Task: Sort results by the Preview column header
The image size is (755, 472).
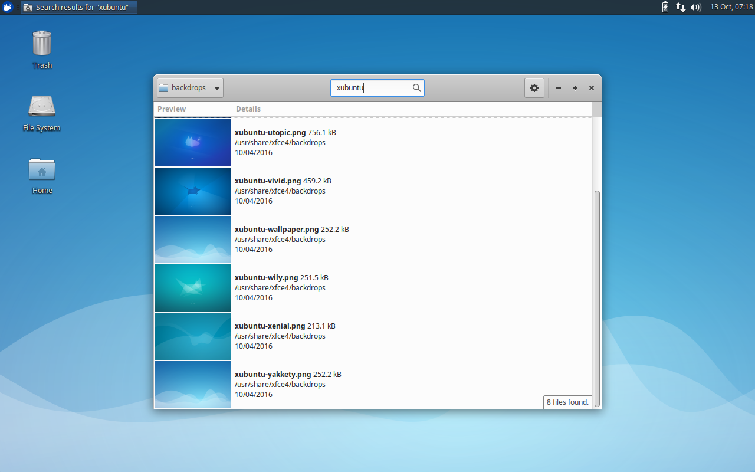Action: (172, 109)
